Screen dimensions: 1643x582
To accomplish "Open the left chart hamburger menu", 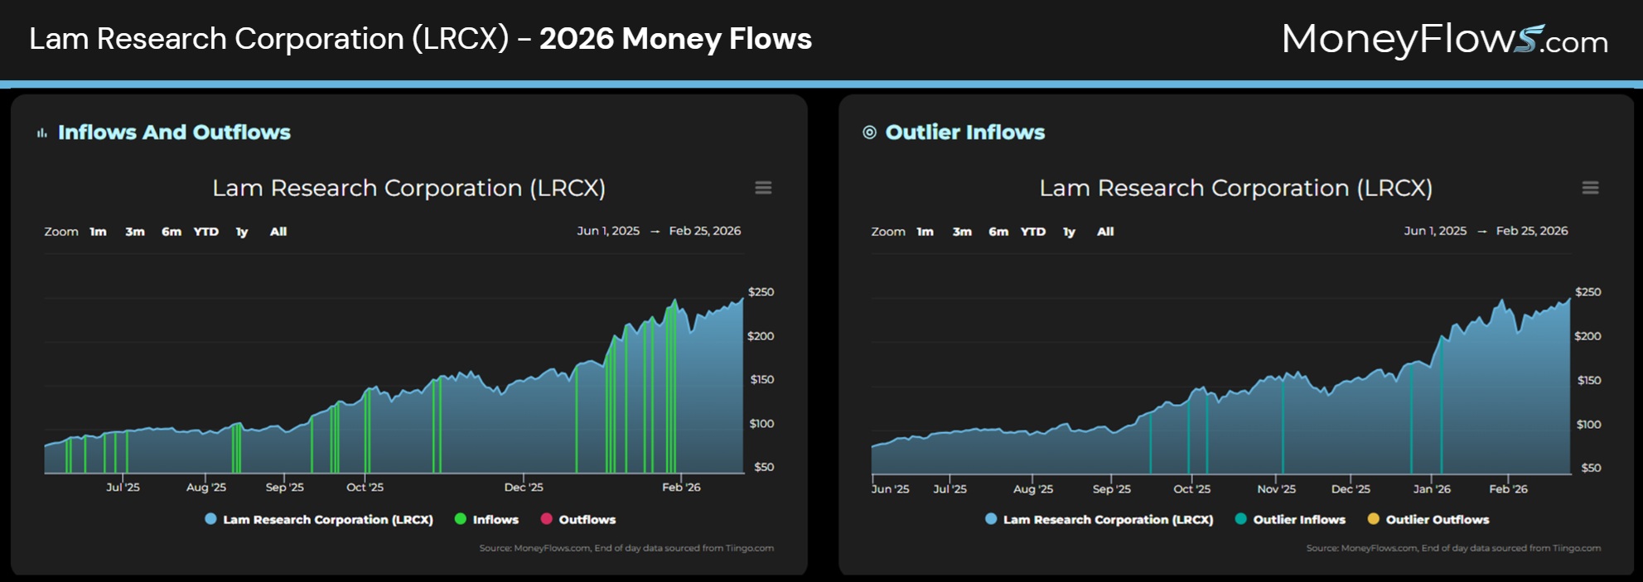I will point(763,188).
